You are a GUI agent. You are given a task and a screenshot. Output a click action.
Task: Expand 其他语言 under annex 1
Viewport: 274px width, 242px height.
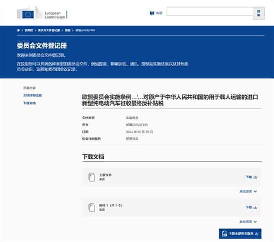tap(248, 222)
